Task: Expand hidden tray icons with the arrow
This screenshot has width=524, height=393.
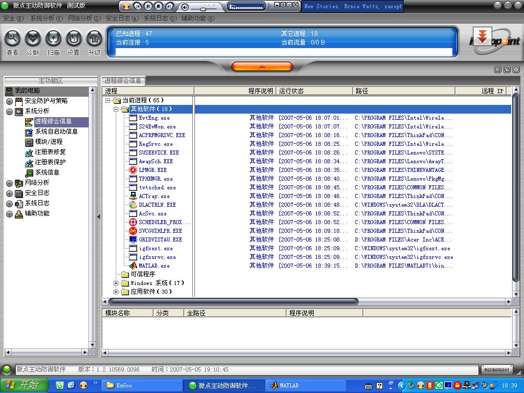Action: point(402,385)
